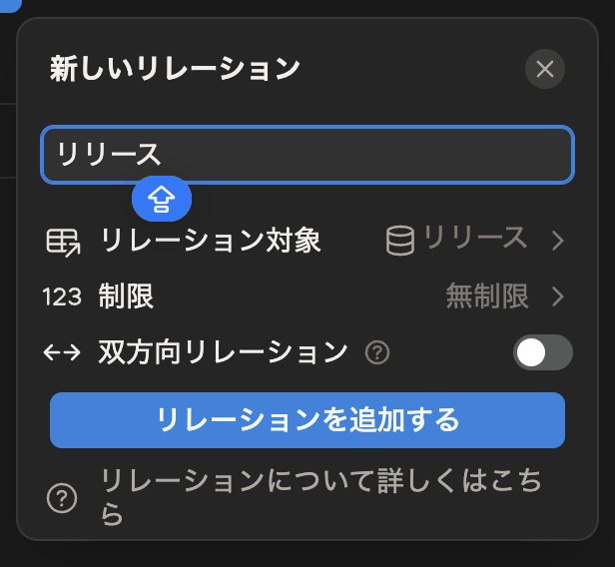The height and width of the screenshot is (567, 615).
Task: Open the help tooltip icon beside 双方向リレーション
Action: tap(377, 352)
